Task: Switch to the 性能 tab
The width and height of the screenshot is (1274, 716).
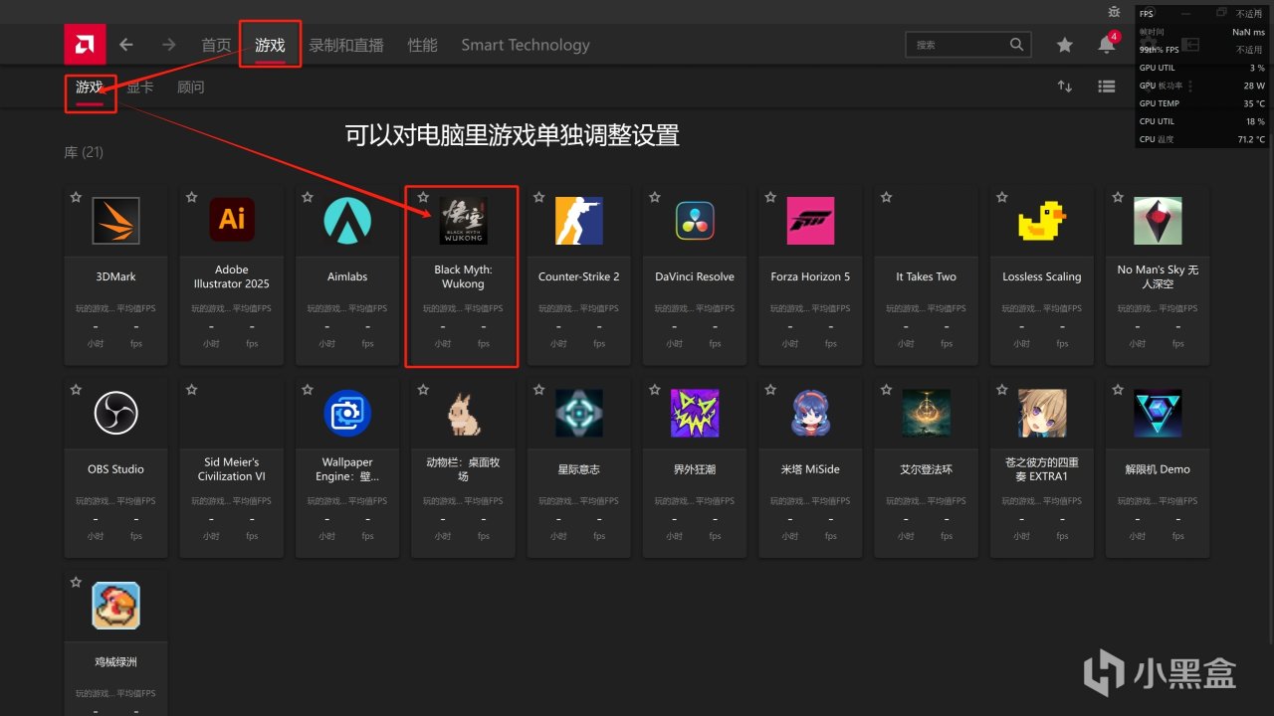Action: [x=422, y=45]
